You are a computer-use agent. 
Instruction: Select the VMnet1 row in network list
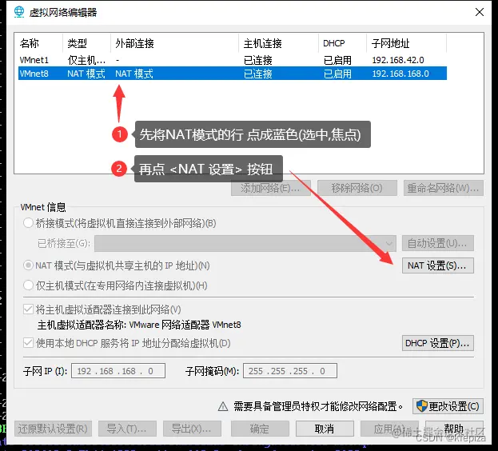[233, 60]
